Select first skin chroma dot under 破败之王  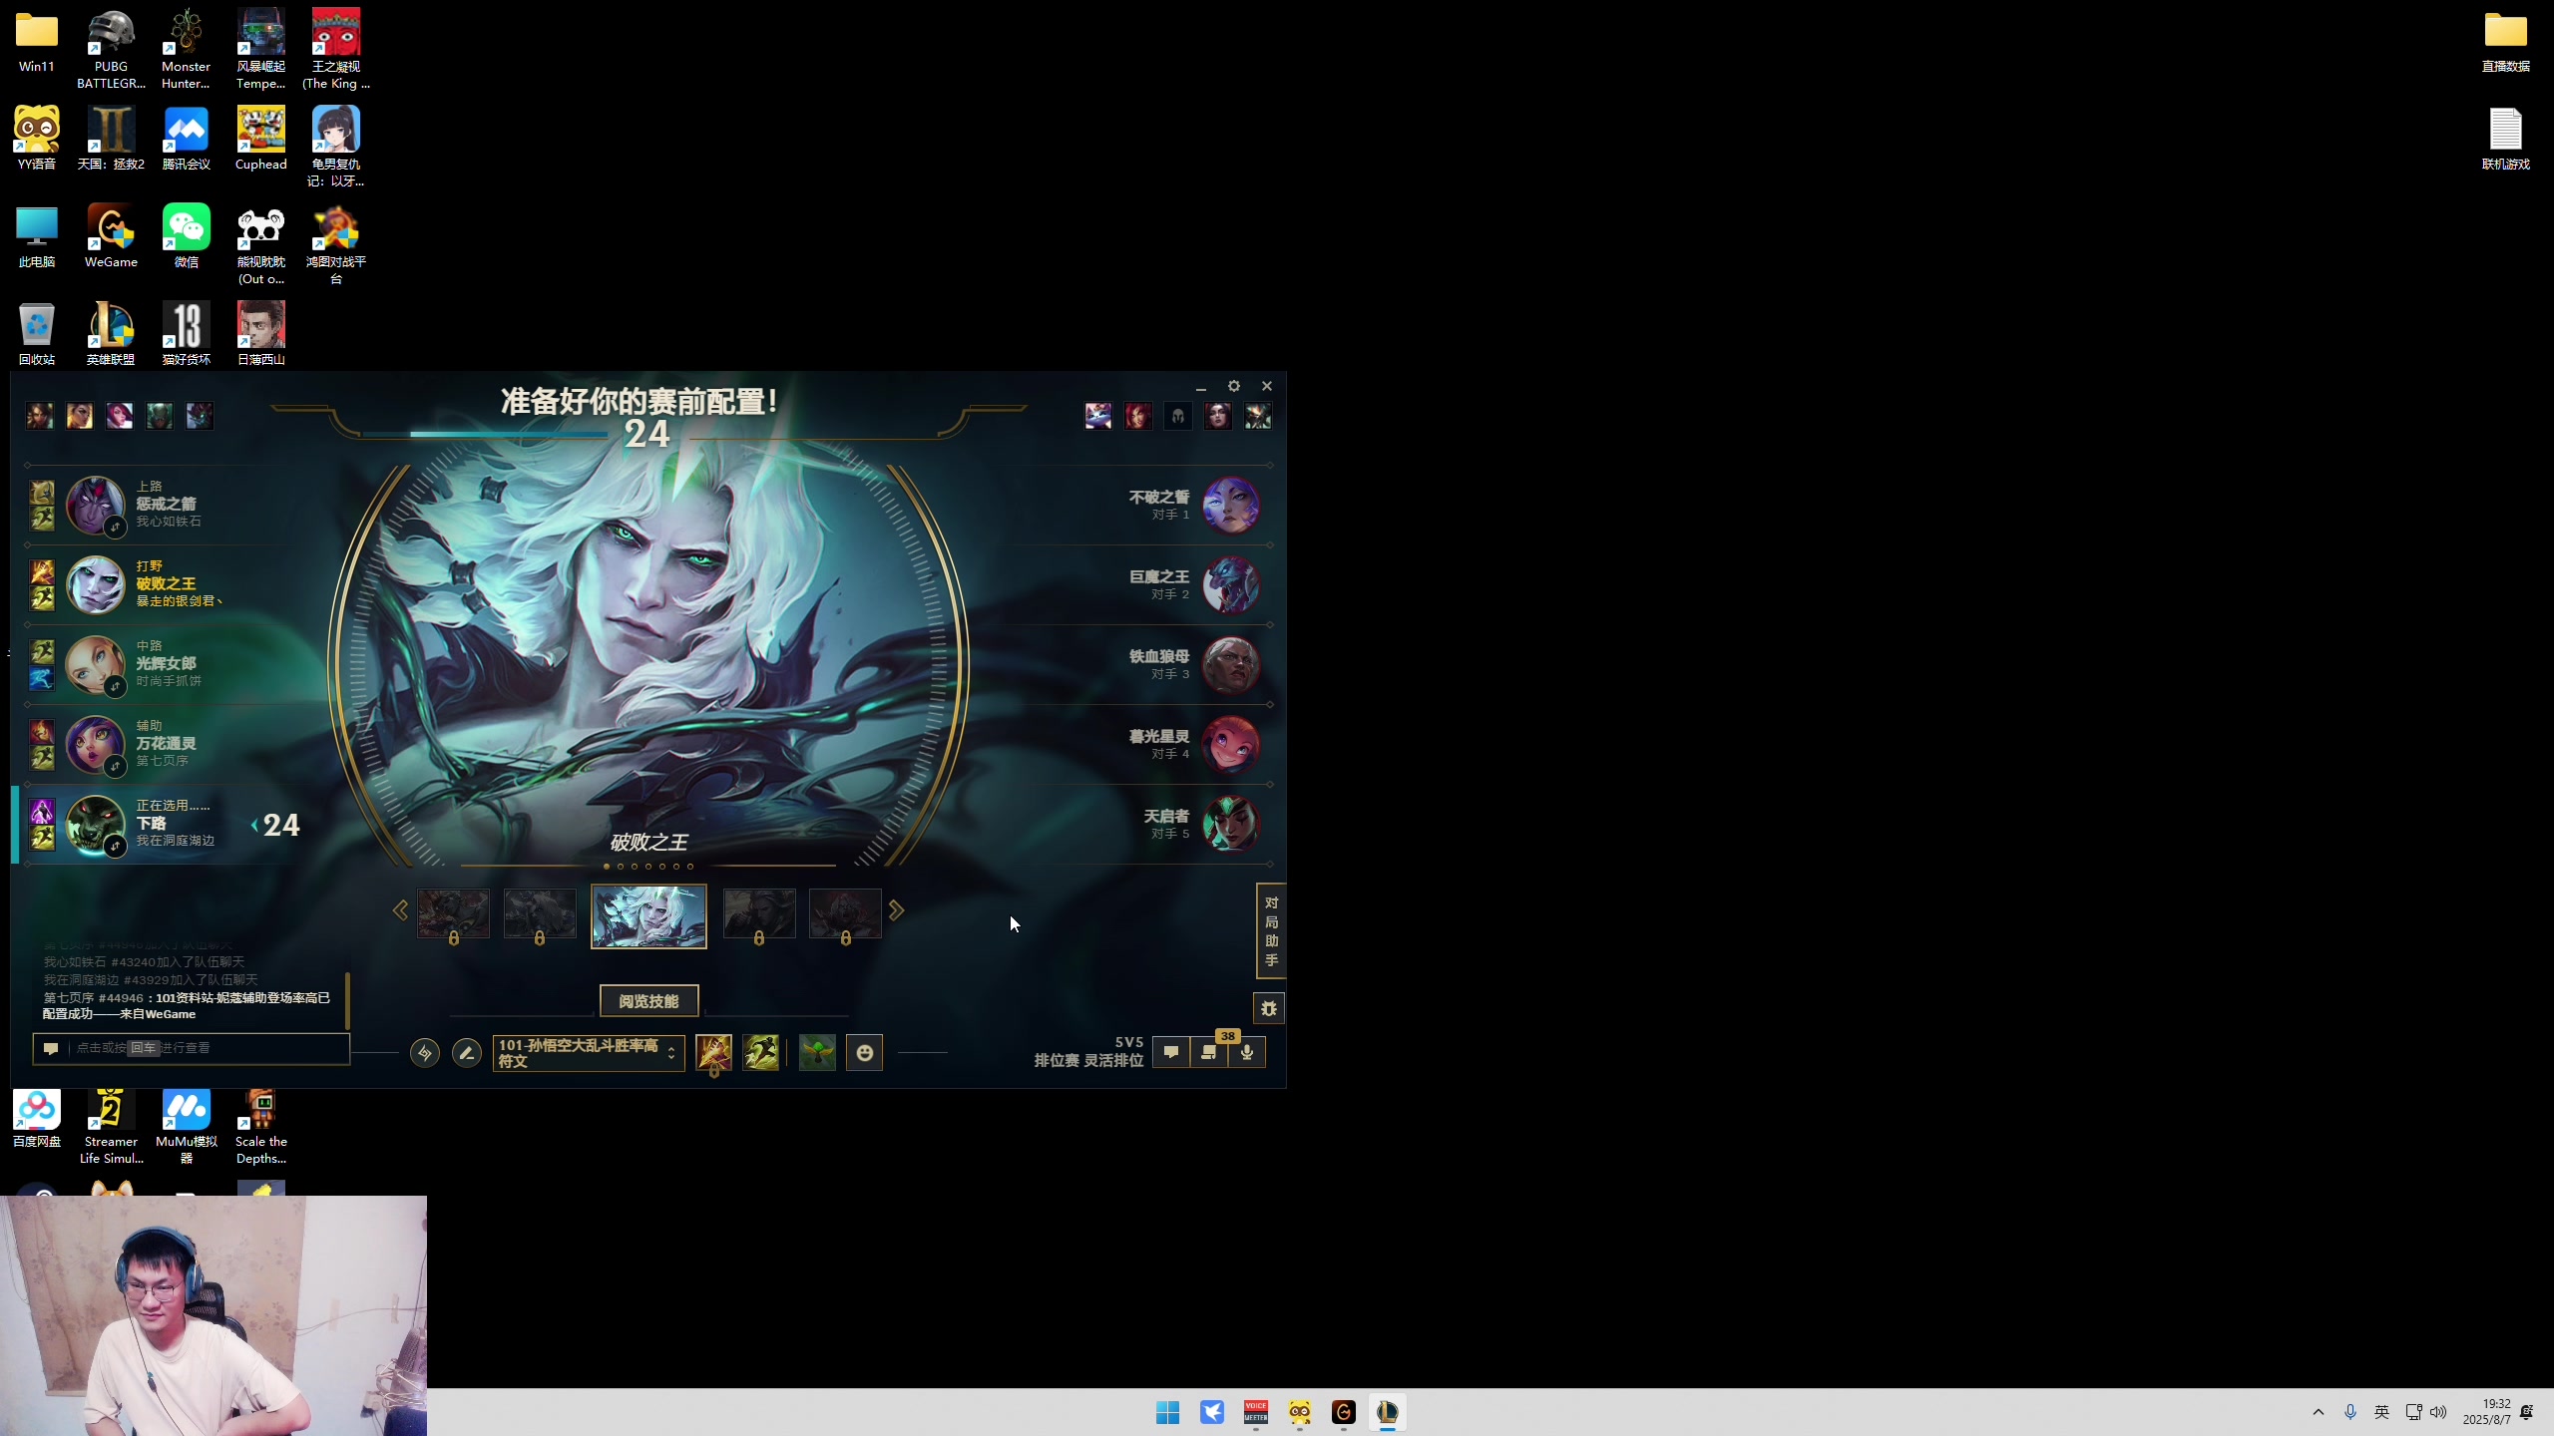click(607, 866)
